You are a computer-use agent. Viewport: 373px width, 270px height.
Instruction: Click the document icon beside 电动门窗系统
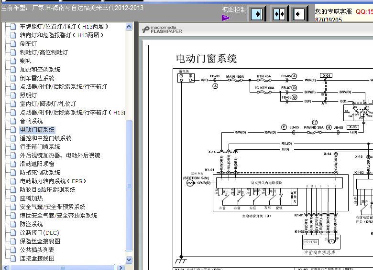13,130
